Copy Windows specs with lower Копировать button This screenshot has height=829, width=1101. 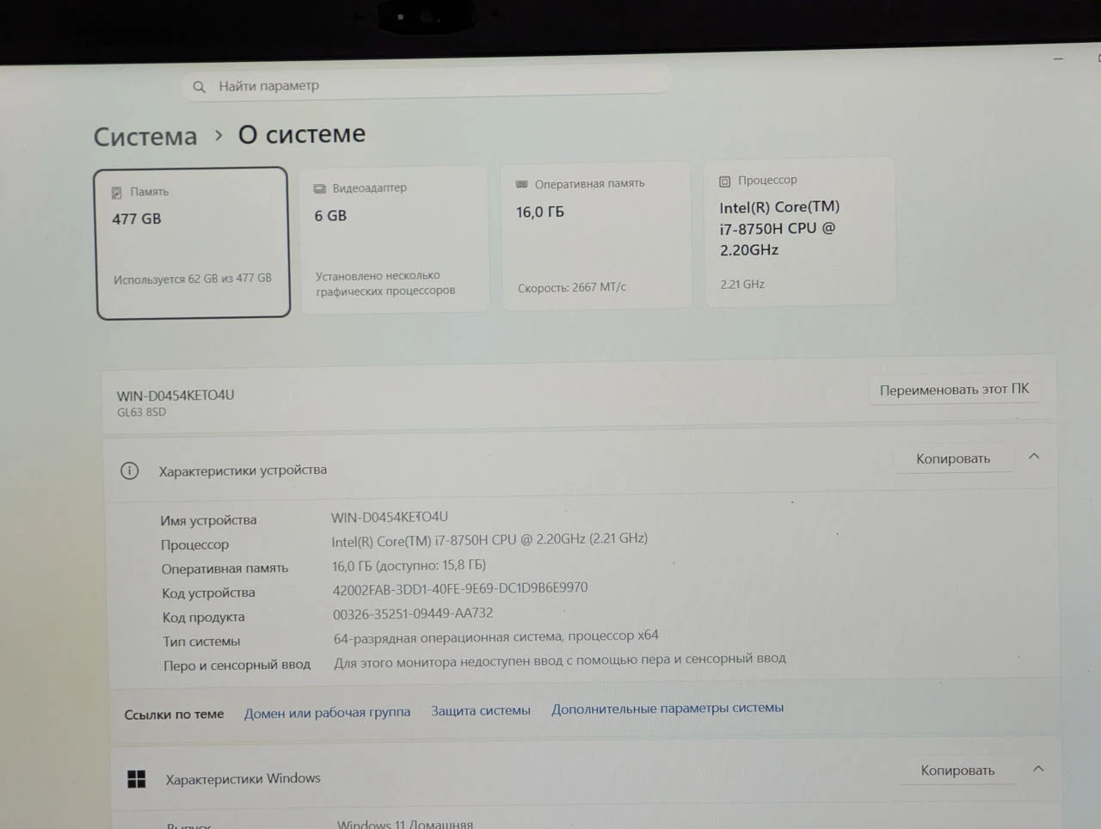[x=957, y=771]
